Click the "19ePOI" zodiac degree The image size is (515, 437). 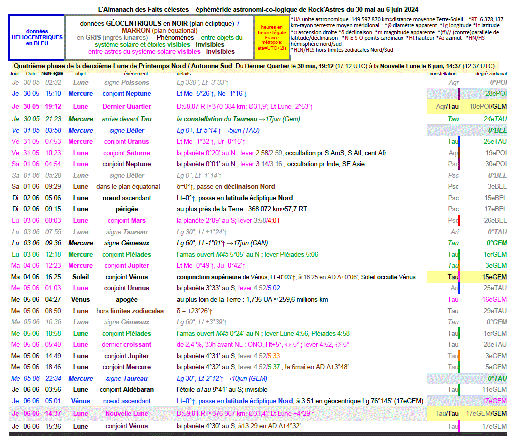pyautogui.click(x=496, y=153)
